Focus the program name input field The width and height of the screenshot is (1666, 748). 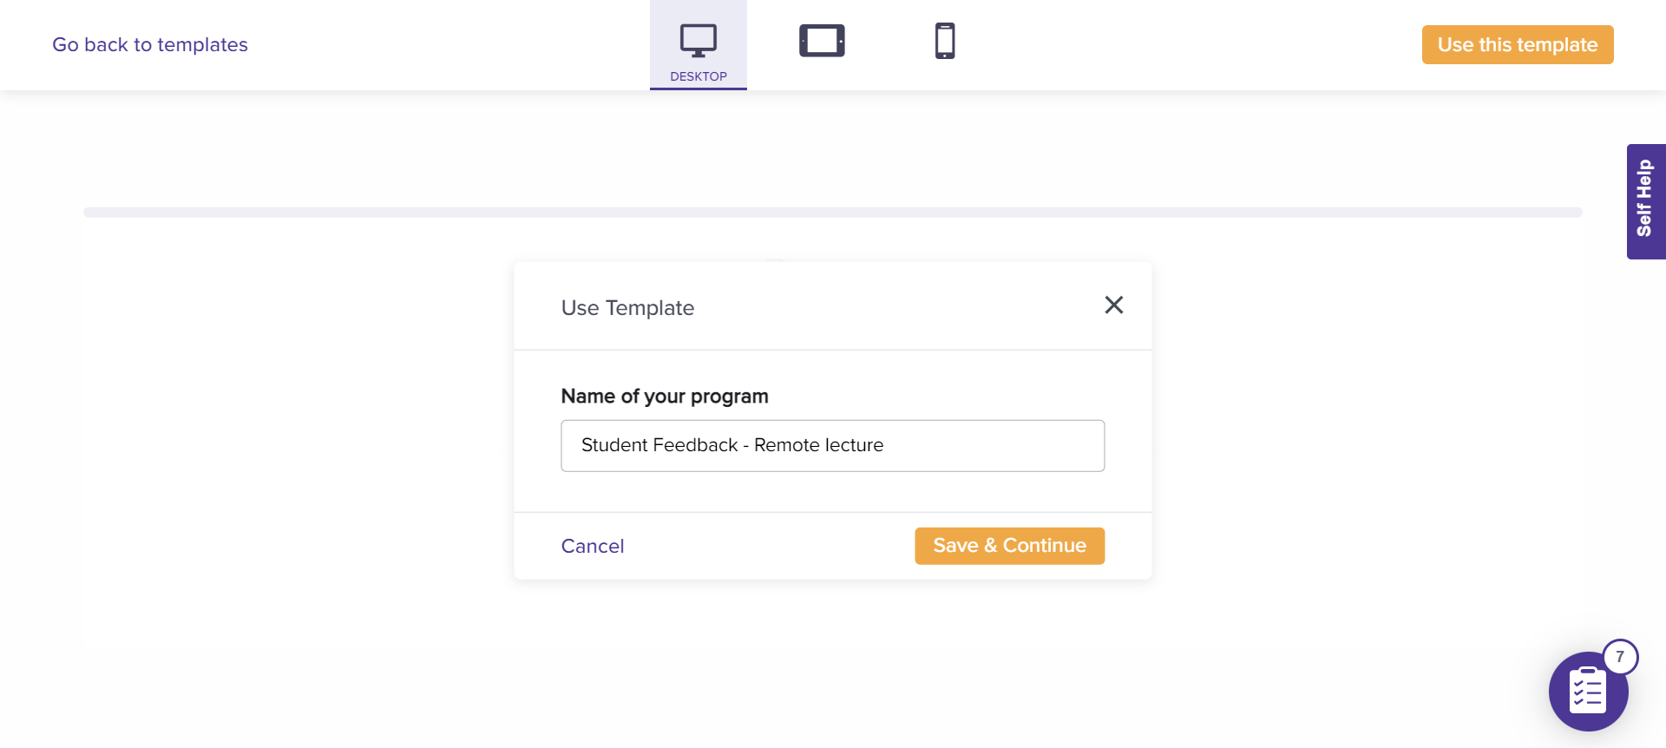[832, 446]
